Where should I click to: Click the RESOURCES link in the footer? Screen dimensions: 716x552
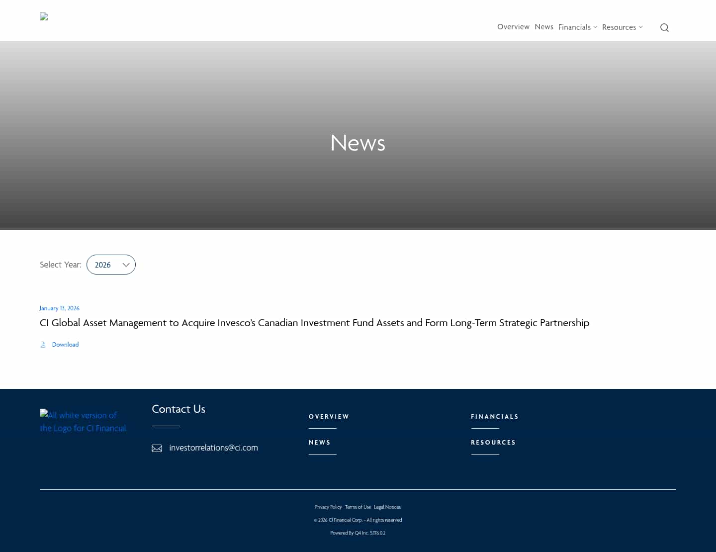493,443
